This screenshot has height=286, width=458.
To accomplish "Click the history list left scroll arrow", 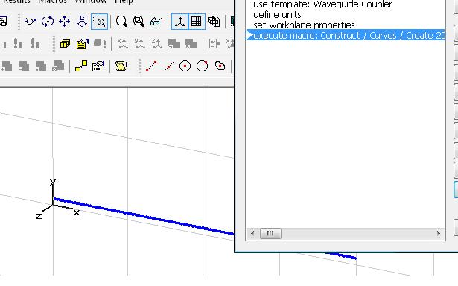I will [x=252, y=233].
